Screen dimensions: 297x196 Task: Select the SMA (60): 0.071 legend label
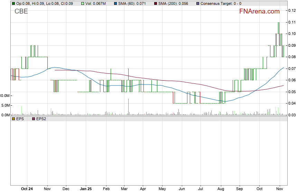(x=132, y=3)
